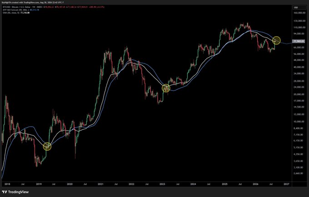The height and width of the screenshot is (197, 309).
Task: Click the 17,000.00 price axis label
Action: click(299, 101)
